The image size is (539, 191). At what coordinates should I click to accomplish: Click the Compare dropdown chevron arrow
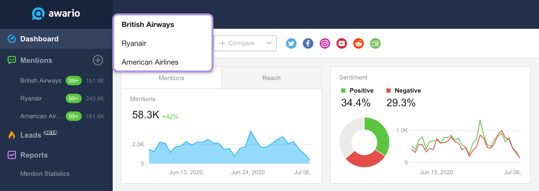[x=269, y=43]
